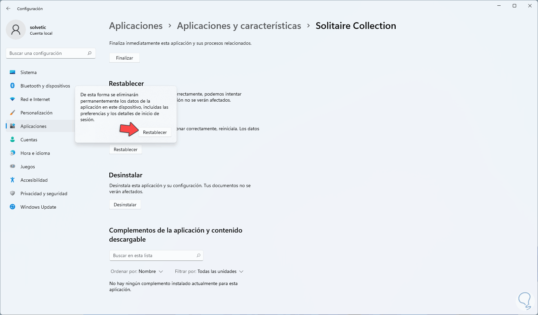Go back to Aplicaciones breadcrumb
This screenshot has height=315, width=538.
136,26
